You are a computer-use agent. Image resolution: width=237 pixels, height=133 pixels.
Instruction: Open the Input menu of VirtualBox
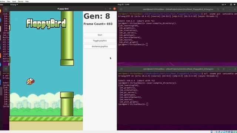pos(14,1)
